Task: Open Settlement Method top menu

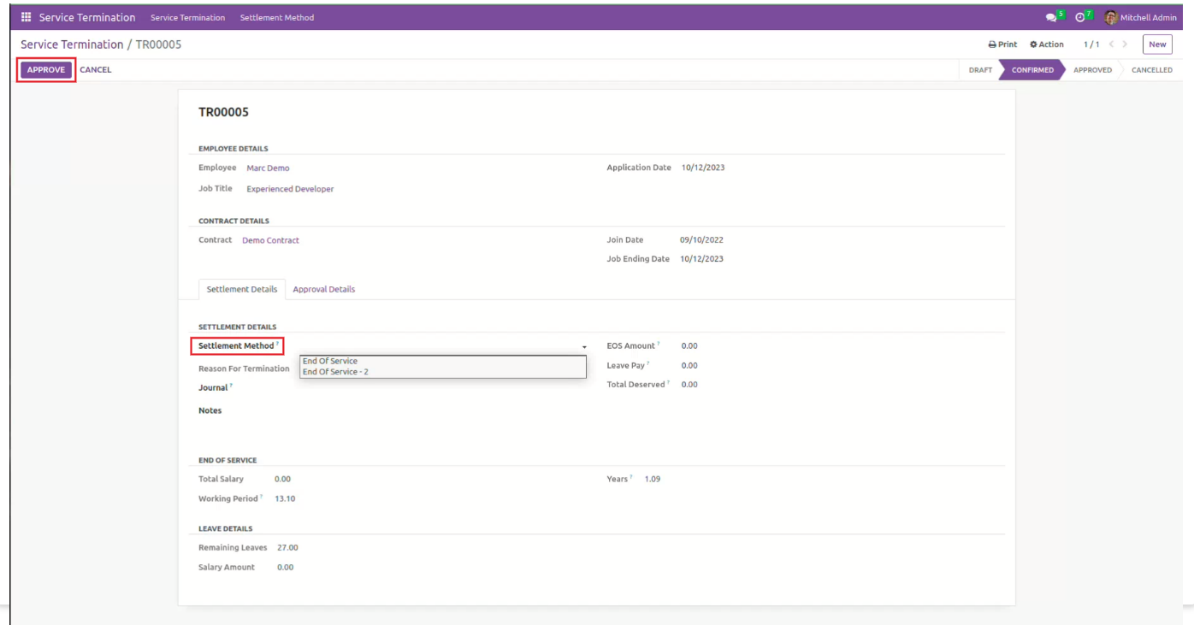Action: tap(276, 17)
